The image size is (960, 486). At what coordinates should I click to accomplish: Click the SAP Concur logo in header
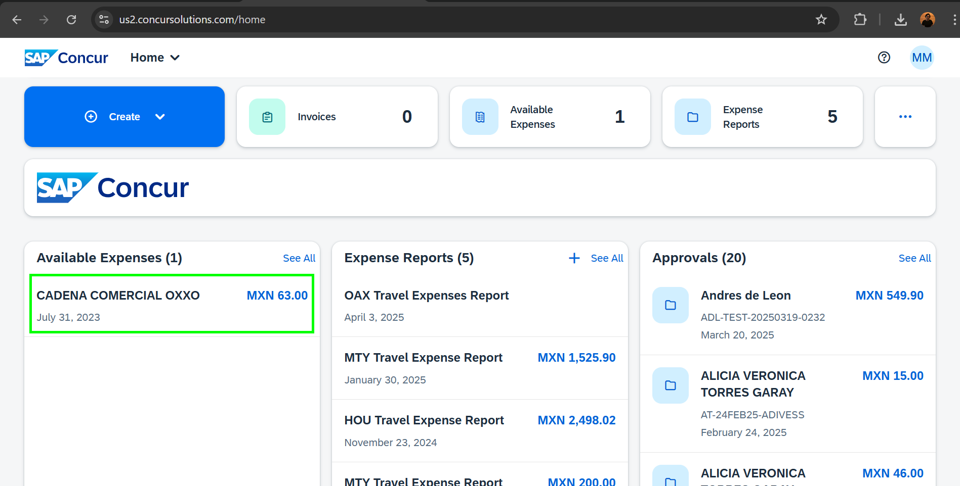tap(66, 58)
